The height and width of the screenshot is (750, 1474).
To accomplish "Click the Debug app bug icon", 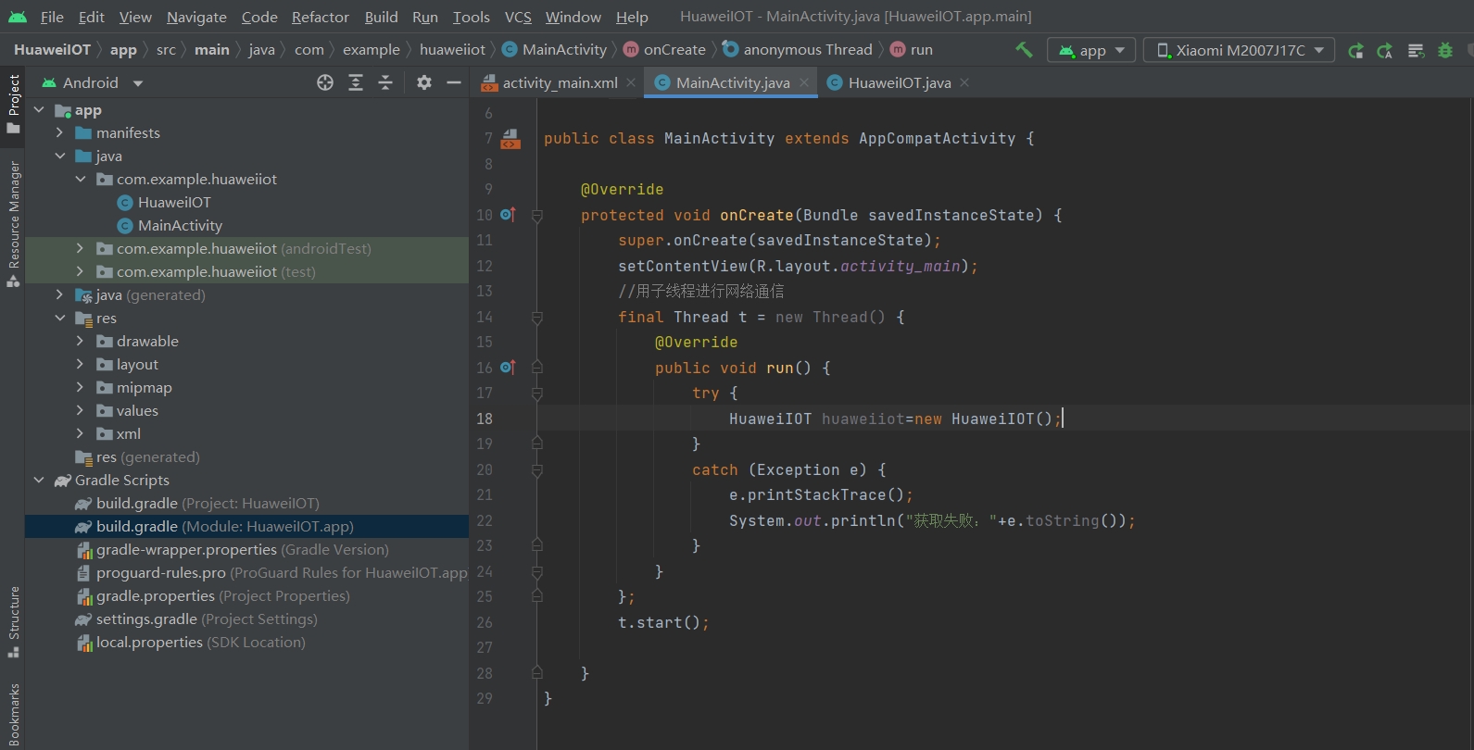I will click(x=1445, y=50).
